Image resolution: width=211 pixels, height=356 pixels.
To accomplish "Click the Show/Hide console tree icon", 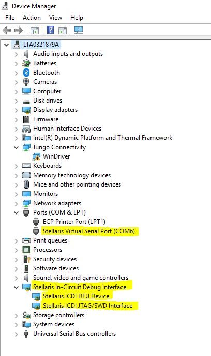I will [x=35, y=31].
